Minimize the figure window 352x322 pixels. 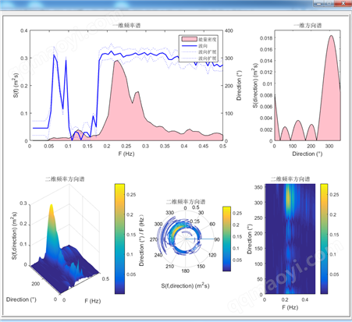pyautogui.click(x=319, y=3)
